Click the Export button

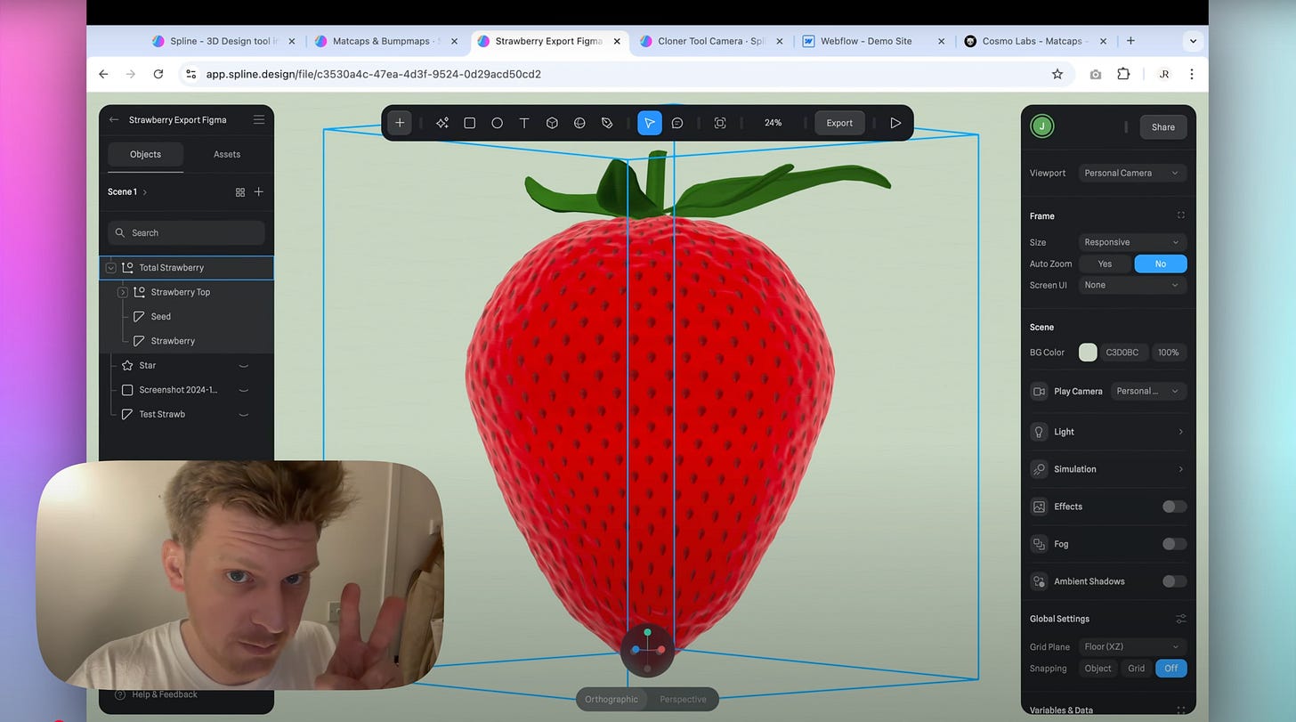839,123
